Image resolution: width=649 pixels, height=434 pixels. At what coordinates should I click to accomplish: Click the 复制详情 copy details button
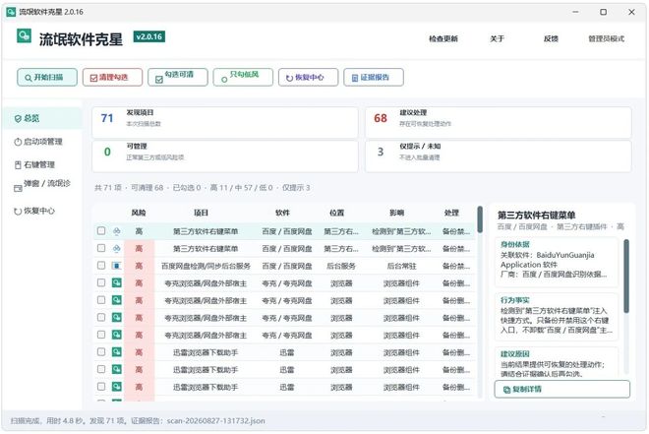coord(562,390)
